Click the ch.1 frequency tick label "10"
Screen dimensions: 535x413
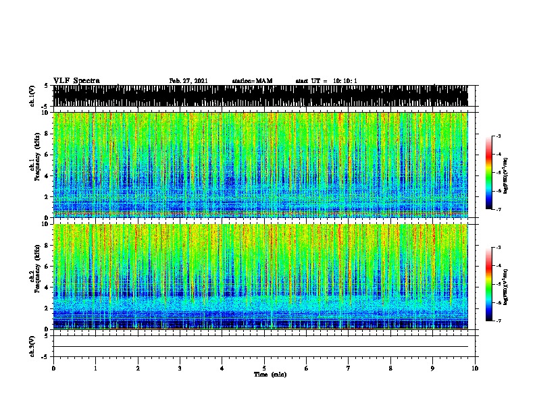[x=45, y=113]
